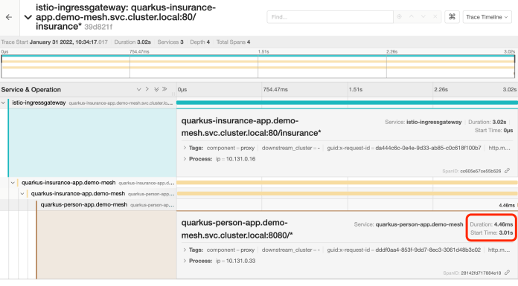Go back using the left arrow icon
Viewport: 518px width, 286px height.
[x=9, y=17]
